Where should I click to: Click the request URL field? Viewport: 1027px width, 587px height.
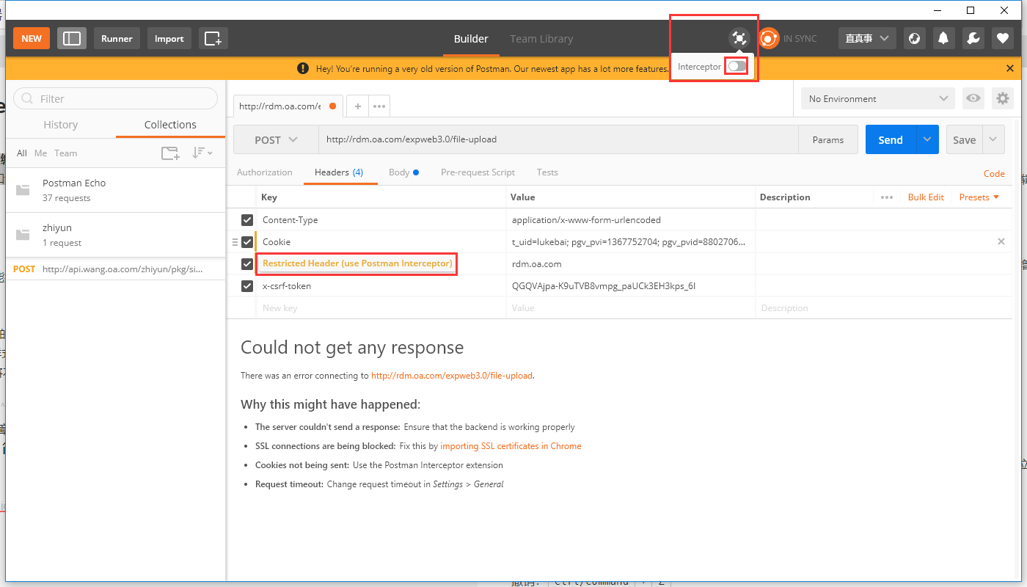[558, 139]
